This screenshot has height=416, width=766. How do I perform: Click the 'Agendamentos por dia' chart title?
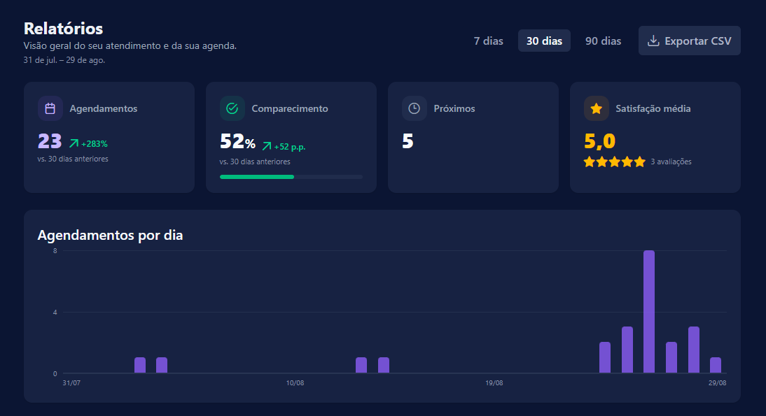[110, 235]
